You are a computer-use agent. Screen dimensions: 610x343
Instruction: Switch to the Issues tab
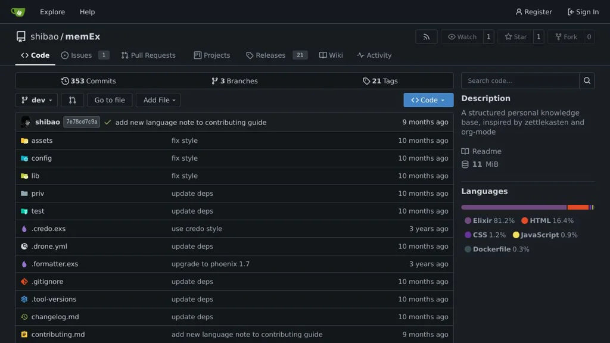(77, 55)
